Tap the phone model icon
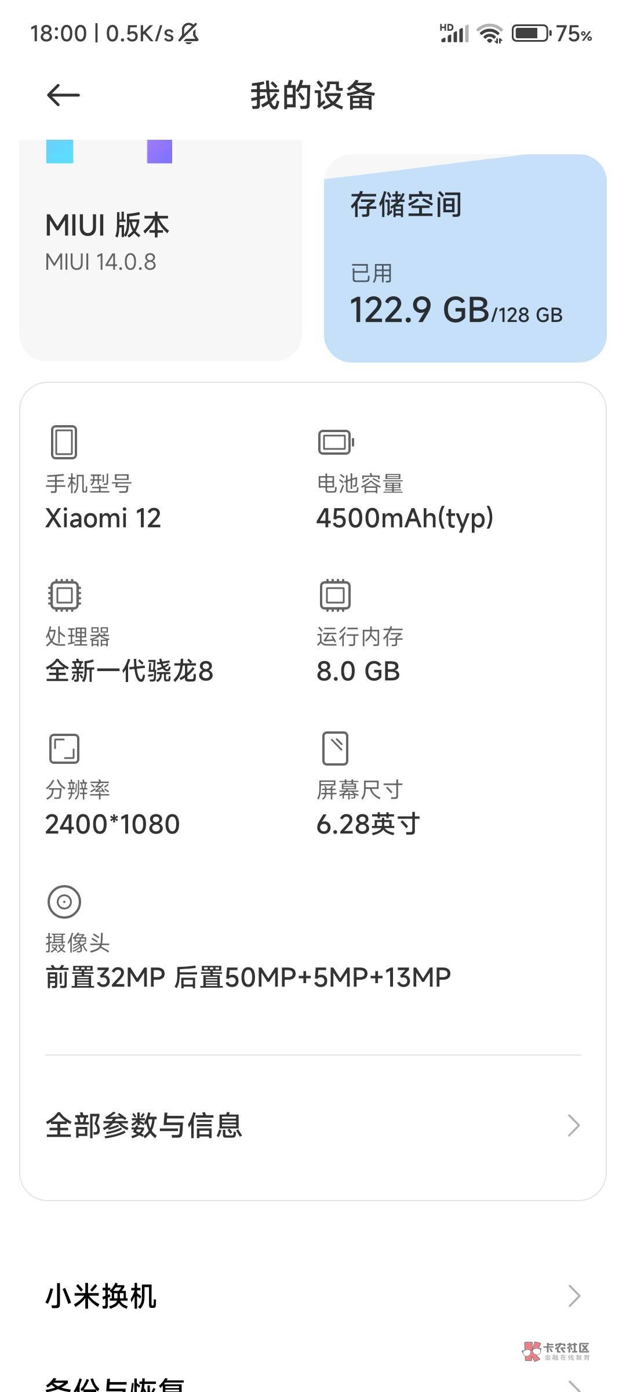Screen dimensions: 626x1392 click(x=64, y=442)
